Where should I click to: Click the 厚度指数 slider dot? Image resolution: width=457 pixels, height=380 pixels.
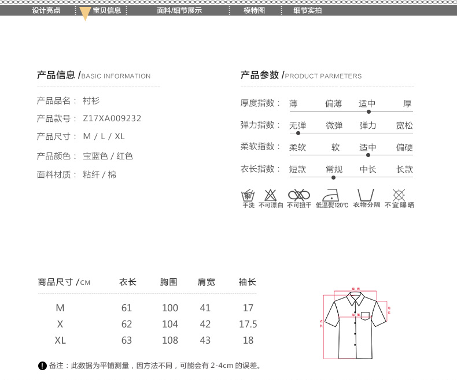[368, 111]
